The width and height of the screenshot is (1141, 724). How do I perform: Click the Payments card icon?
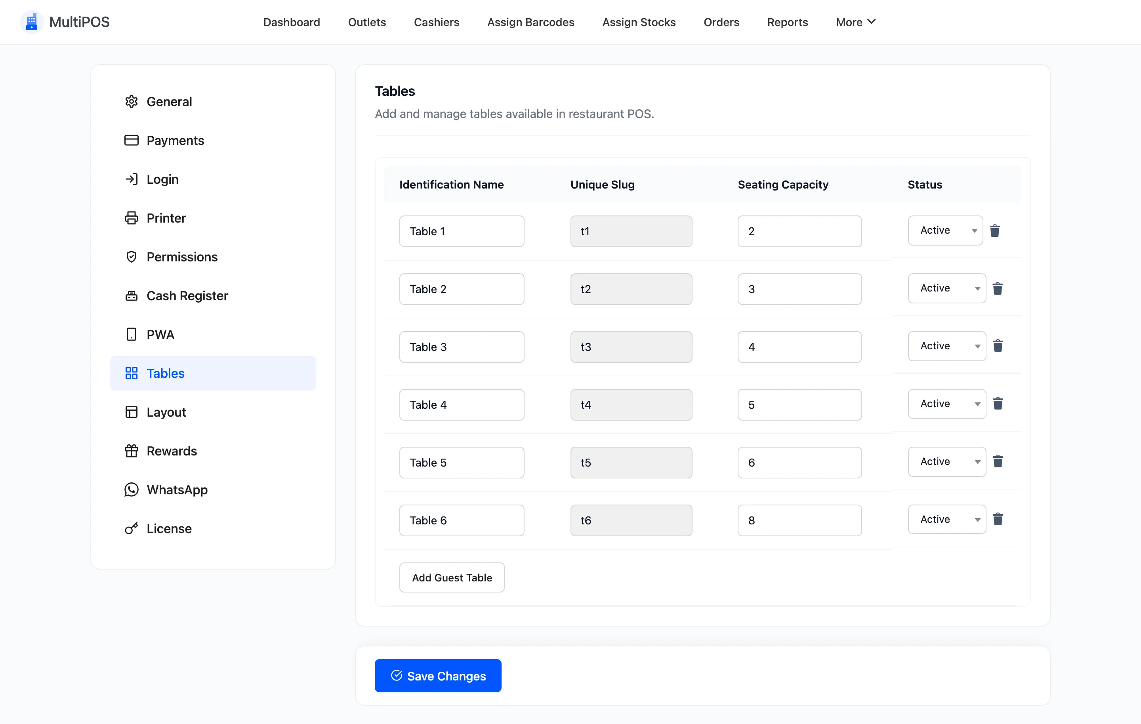(131, 140)
